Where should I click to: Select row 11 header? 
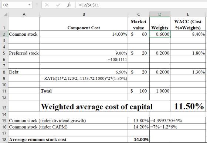(x=4, y=91)
